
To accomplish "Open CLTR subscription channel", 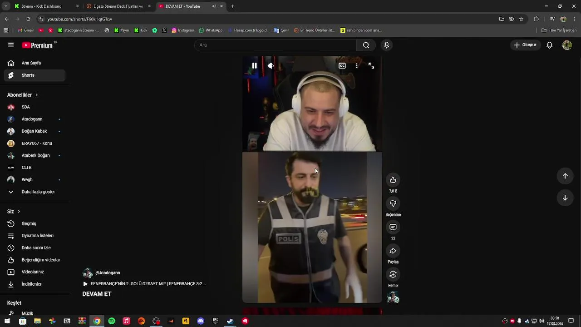I will coord(34,168).
